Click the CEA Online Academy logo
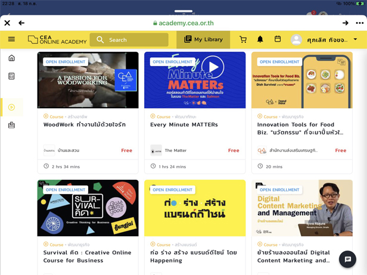Viewport: 367px width, 275px height. (57, 39)
